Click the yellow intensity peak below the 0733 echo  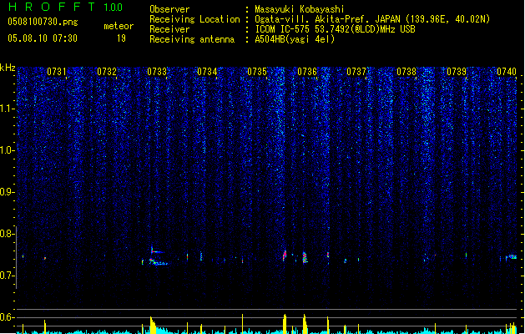click(153, 324)
